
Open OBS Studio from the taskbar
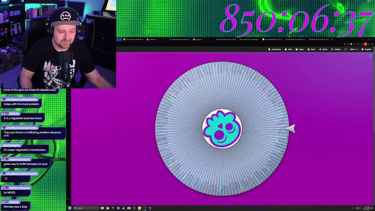point(134,208)
